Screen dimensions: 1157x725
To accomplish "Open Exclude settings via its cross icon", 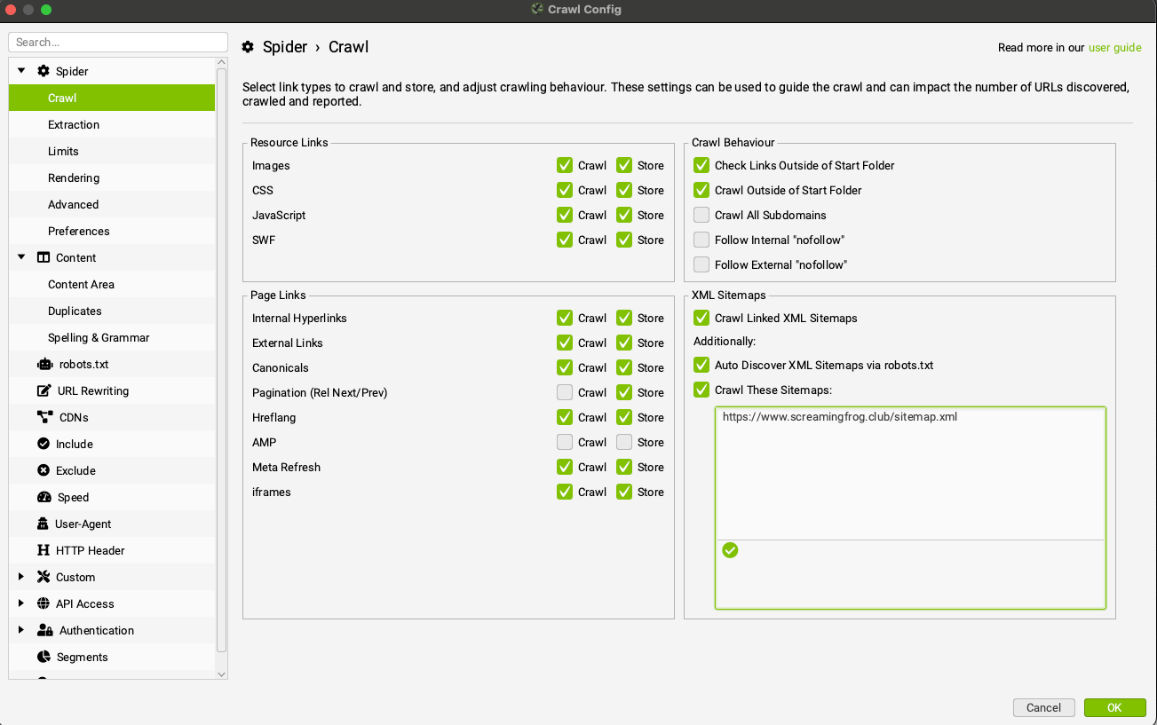I will [x=44, y=470].
